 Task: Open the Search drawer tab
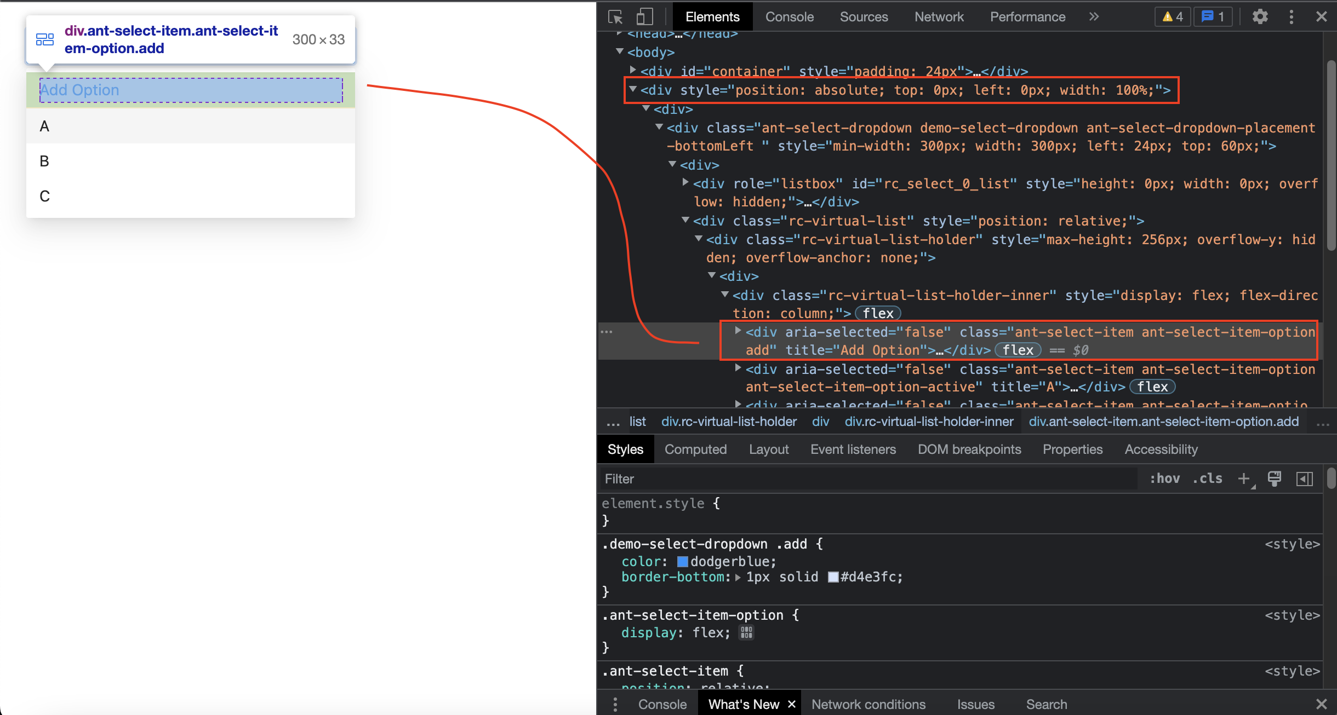(x=1046, y=704)
